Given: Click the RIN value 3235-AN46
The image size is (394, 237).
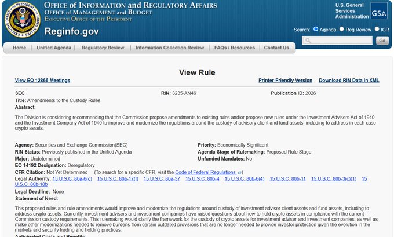Looking at the screenshot, I should point(184,93).
